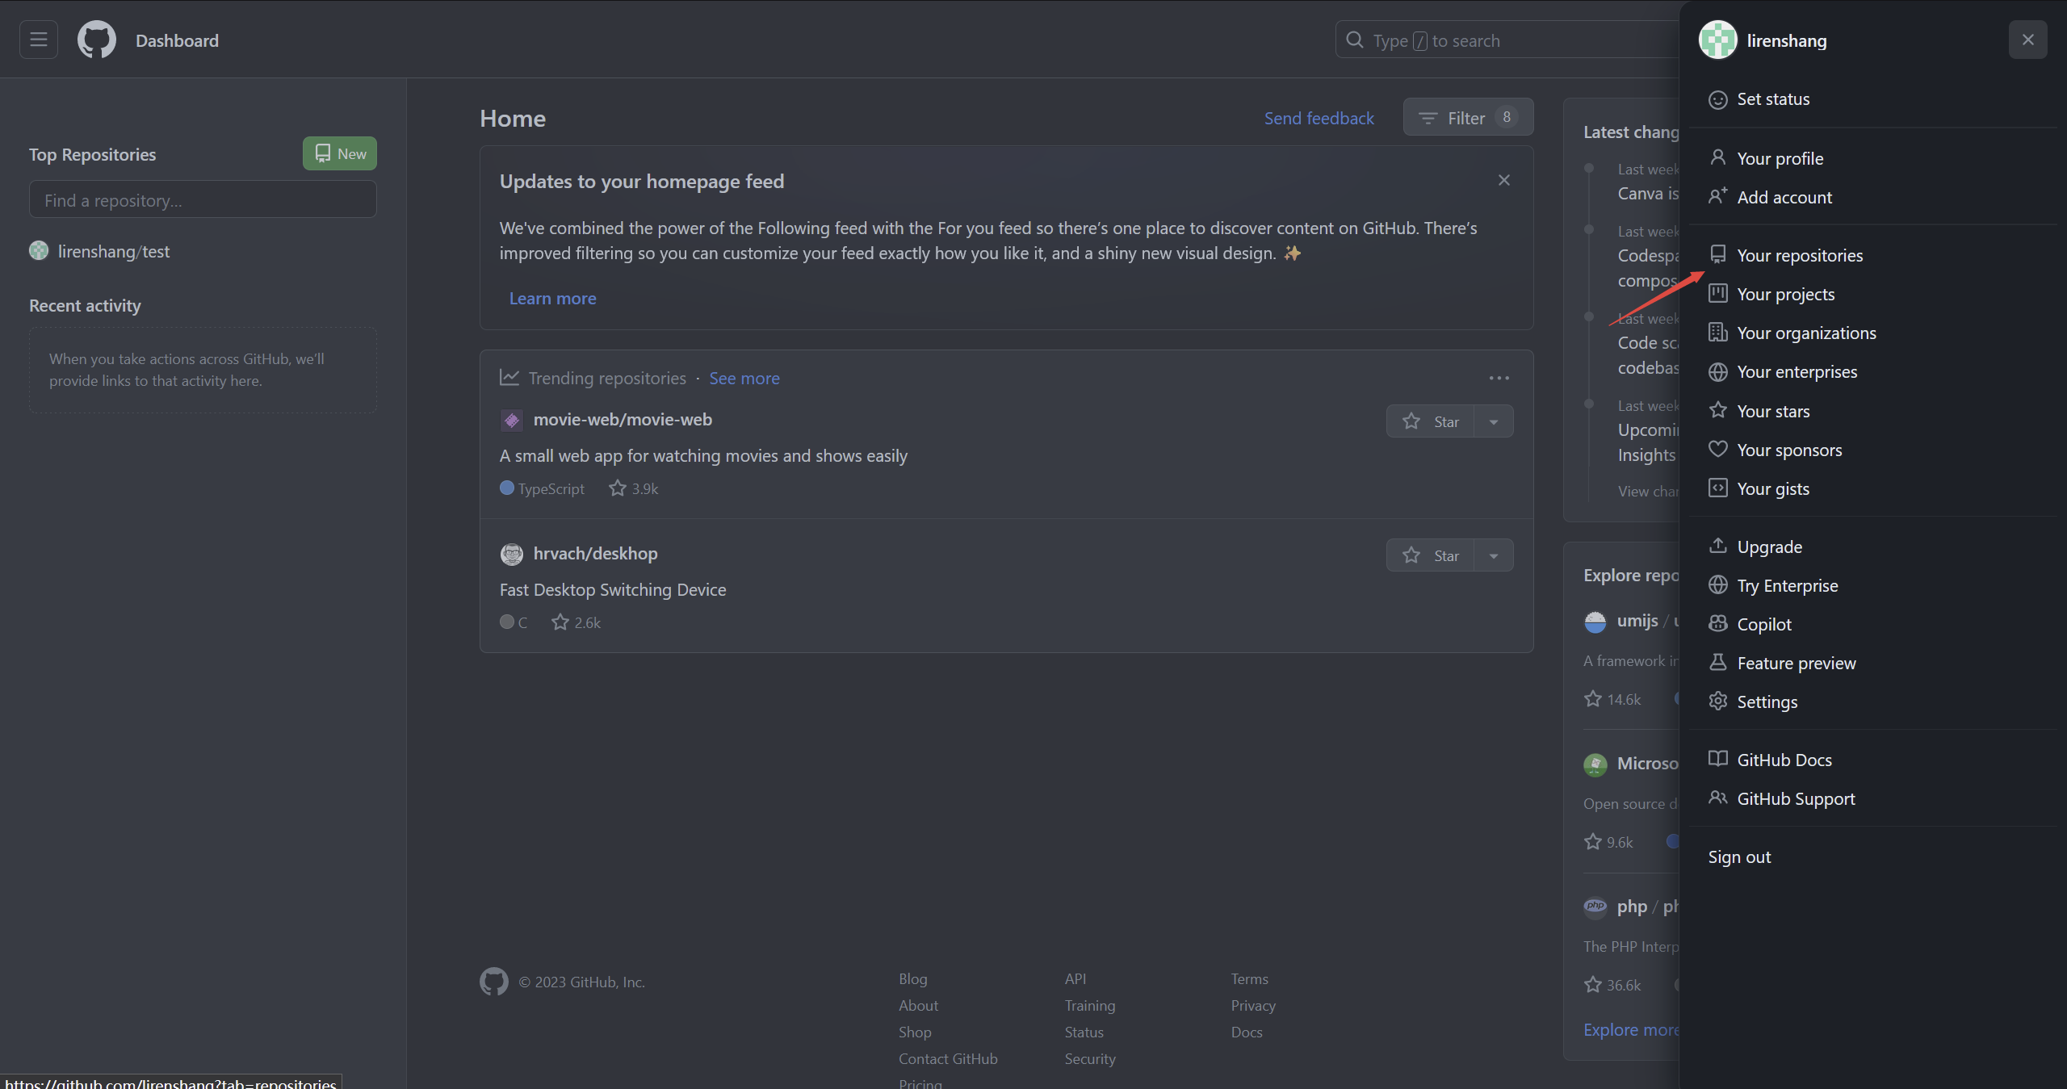Click the php repository logo icon
Screen dimensions: 2067x1089
[x=1595, y=907]
